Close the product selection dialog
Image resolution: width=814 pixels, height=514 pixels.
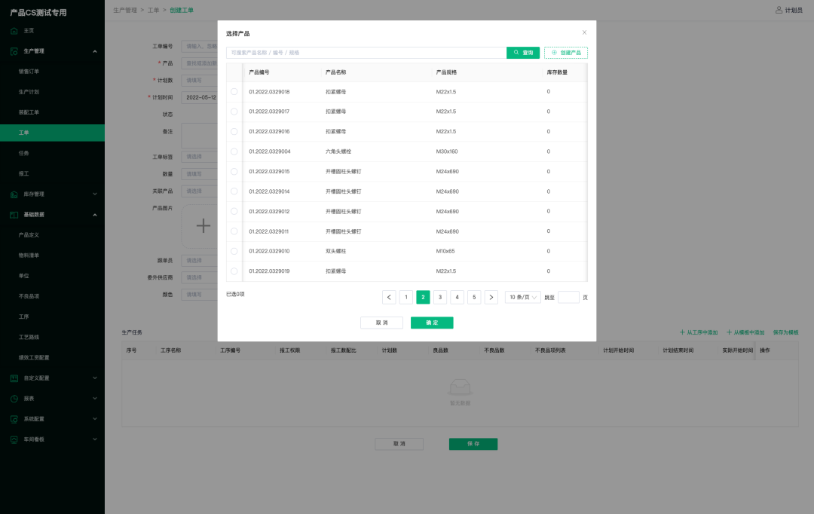tap(584, 32)
